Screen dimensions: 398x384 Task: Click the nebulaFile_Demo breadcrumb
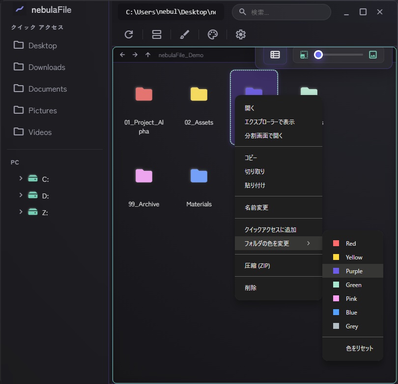tap(181, 55)
